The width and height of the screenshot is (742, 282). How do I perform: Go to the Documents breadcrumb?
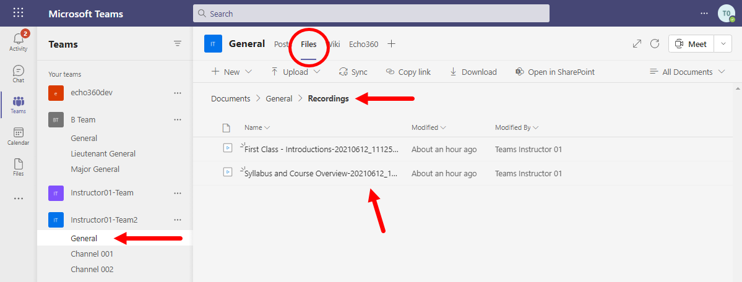[230, 99]
